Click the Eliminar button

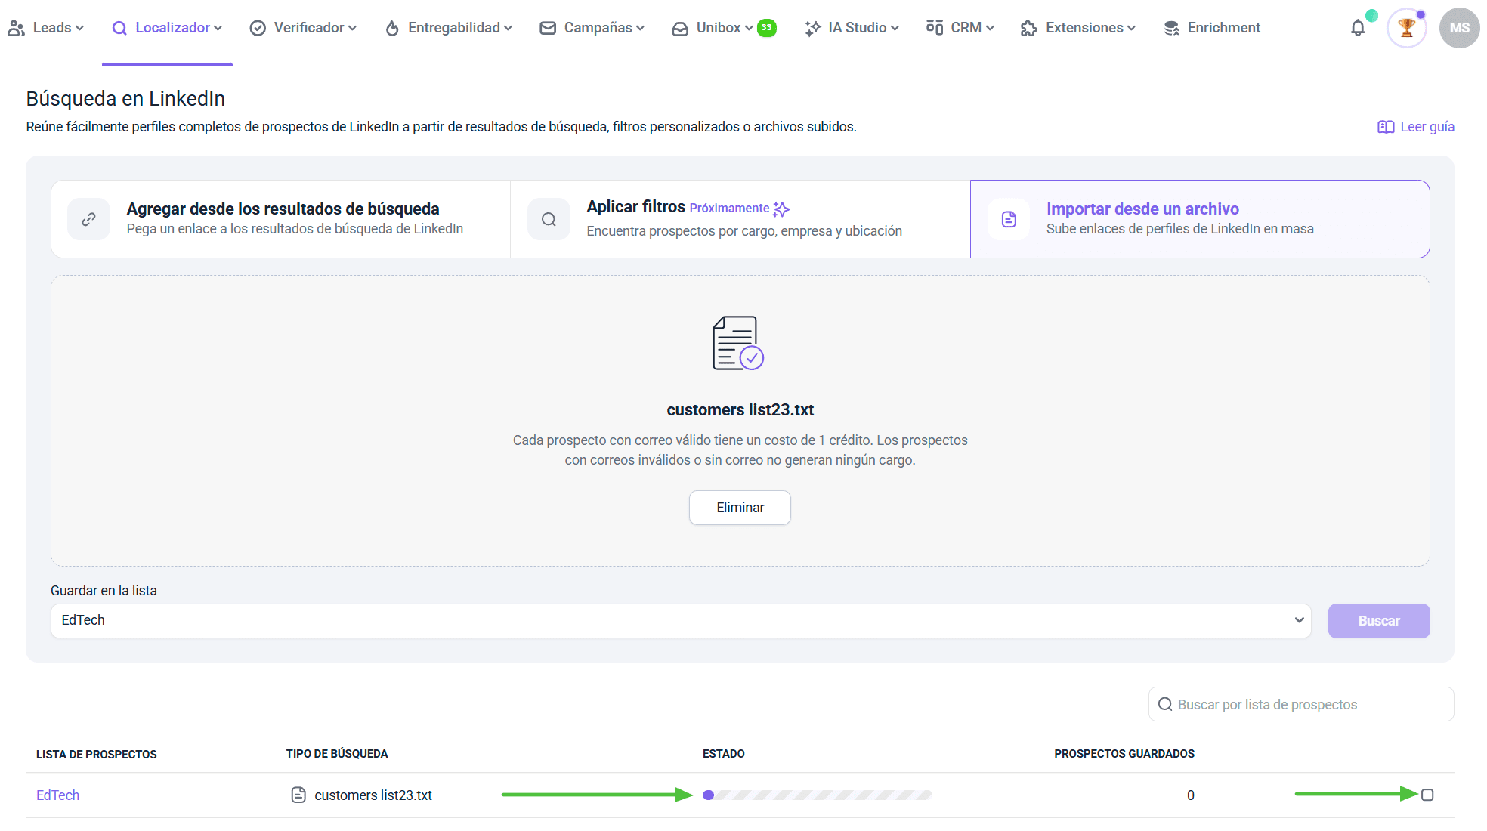(x=740, y=508)
